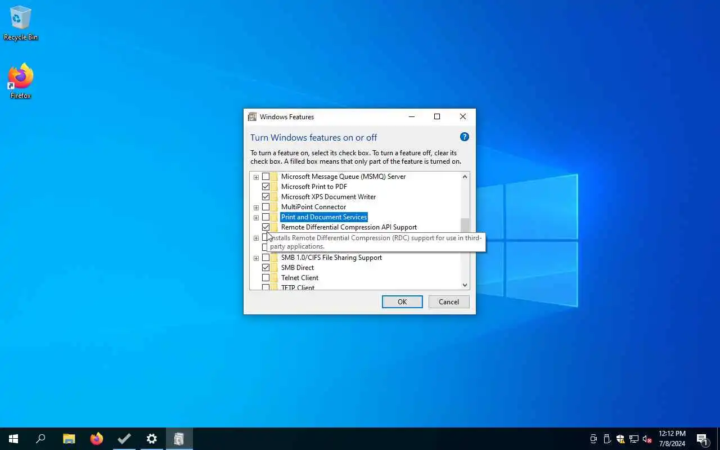Open File Explorer from the taskbar
This screenshot has width=720, height=450.
[69, 439]
